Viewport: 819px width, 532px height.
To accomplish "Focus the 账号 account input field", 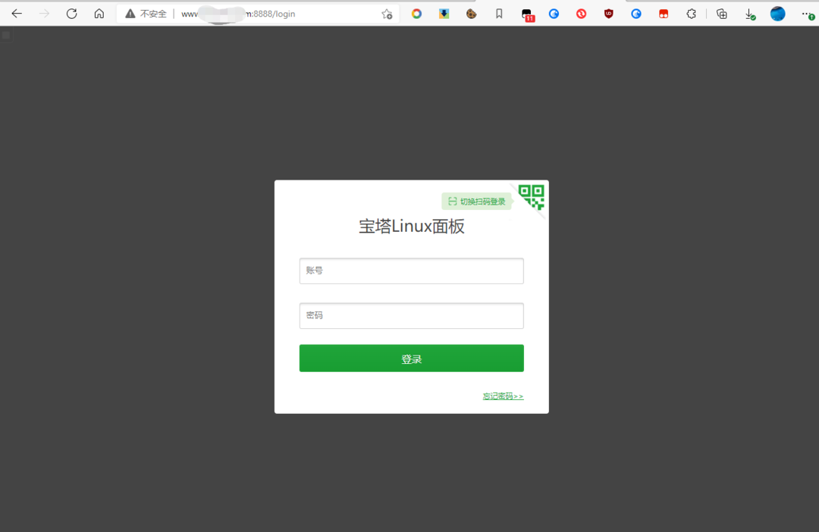I will [x=412, y=271].
